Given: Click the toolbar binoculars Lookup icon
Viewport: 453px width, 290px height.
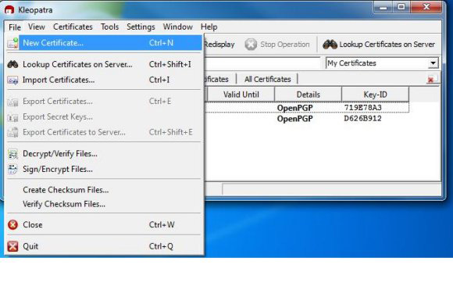Looking at the screenshot, I should pyautogui.click(x=330, y=45).
